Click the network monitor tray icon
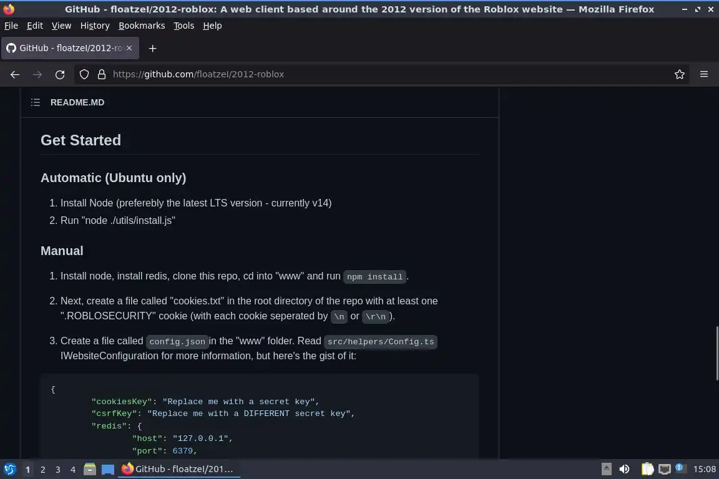Image resolution: width=719 pixels, height=479 pixels. tap(665, 469)
